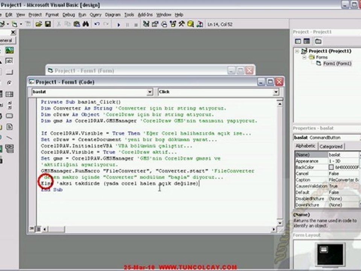Select the DriveListBox control in the toolbox

9,116
